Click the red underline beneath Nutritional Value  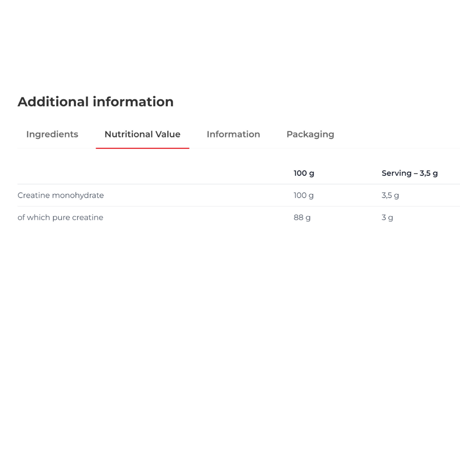143,148
